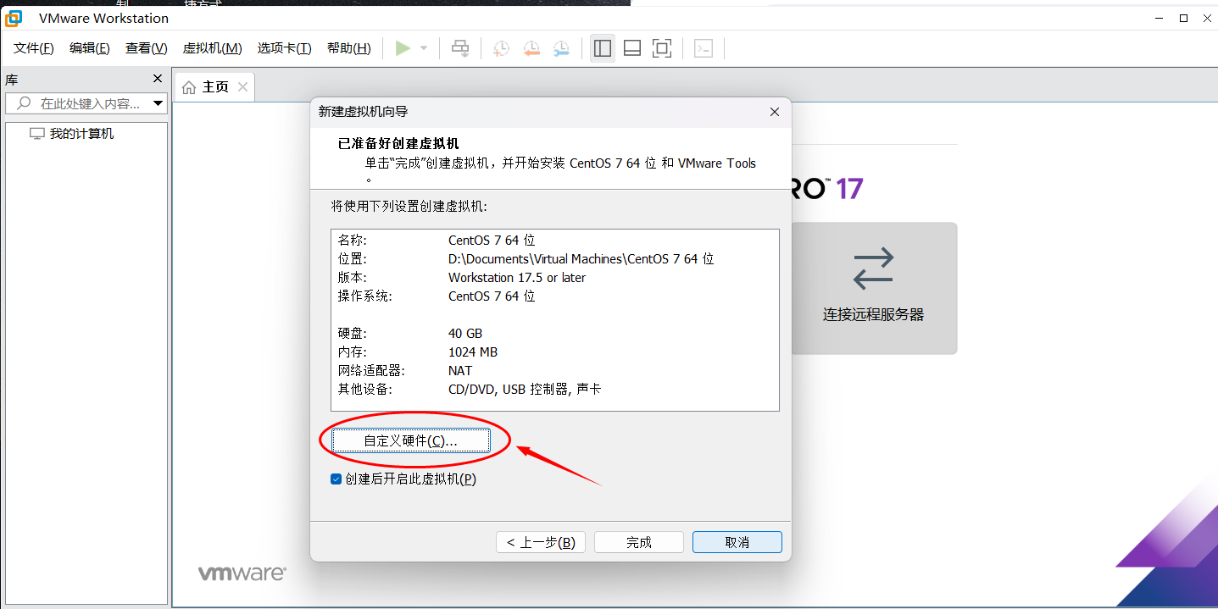Click the Workstation 17.5 or later text

coord(517,278)
